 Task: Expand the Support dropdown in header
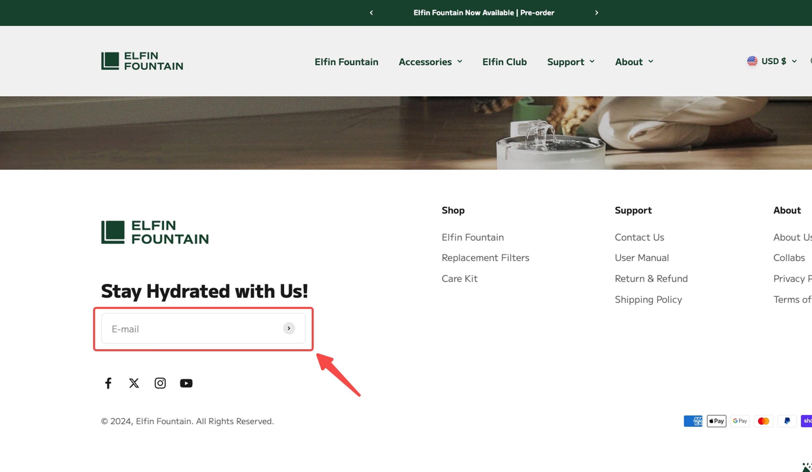coord(571,62)
